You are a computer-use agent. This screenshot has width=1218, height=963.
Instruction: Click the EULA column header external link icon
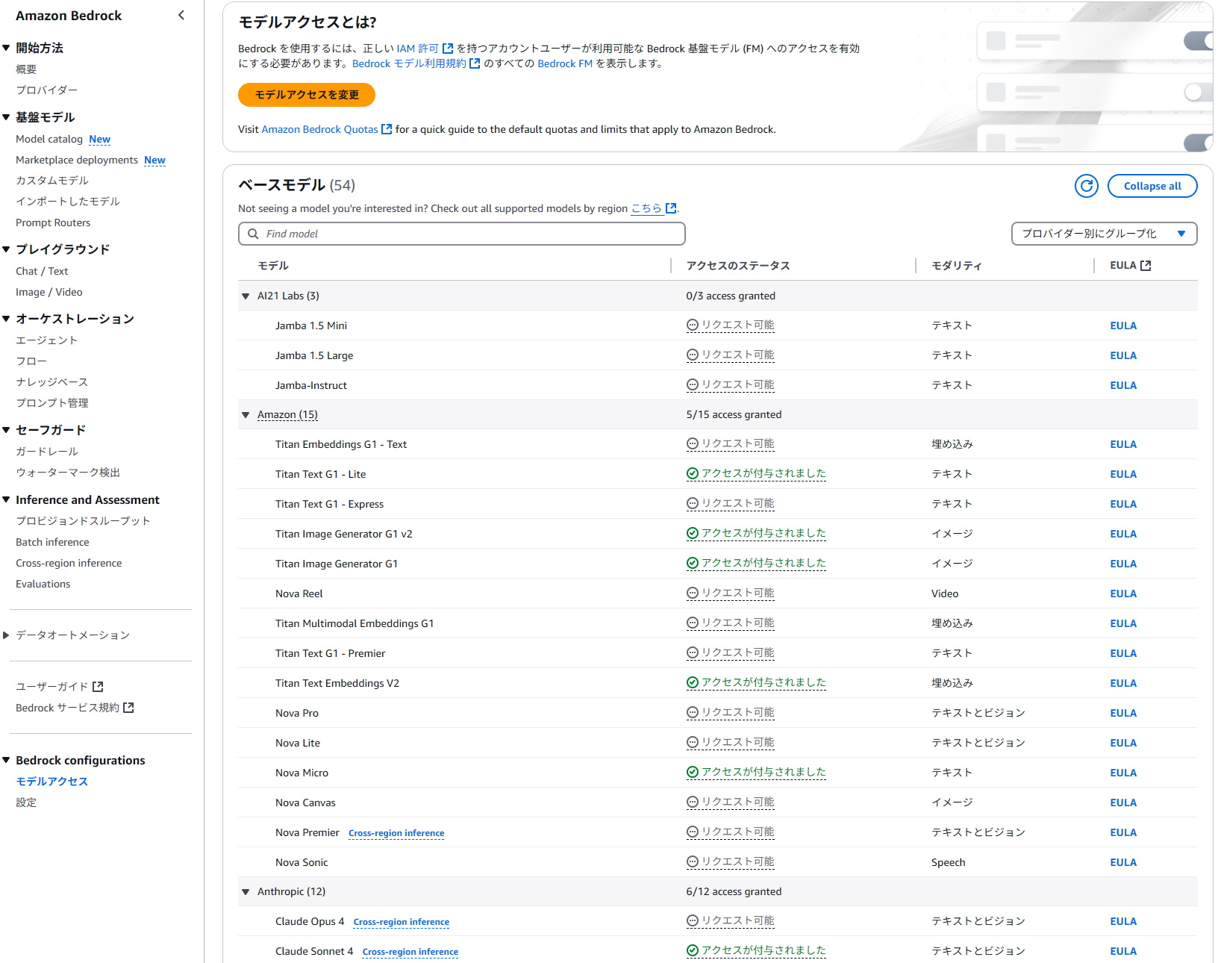1146,265
